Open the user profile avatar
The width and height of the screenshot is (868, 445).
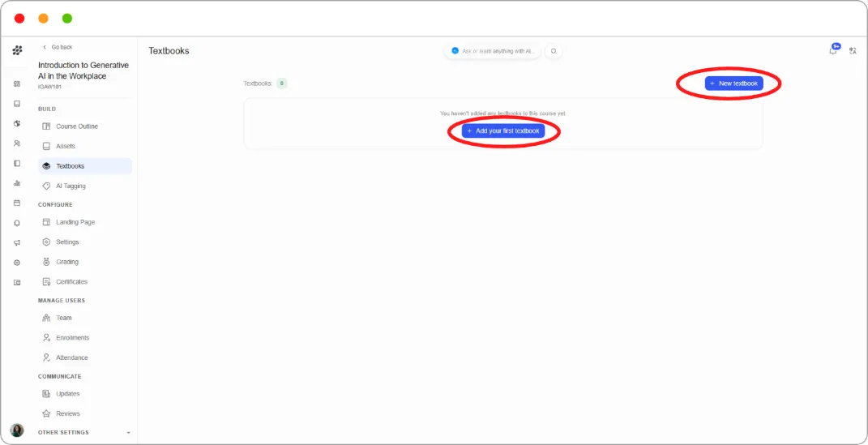click(17, 430)
